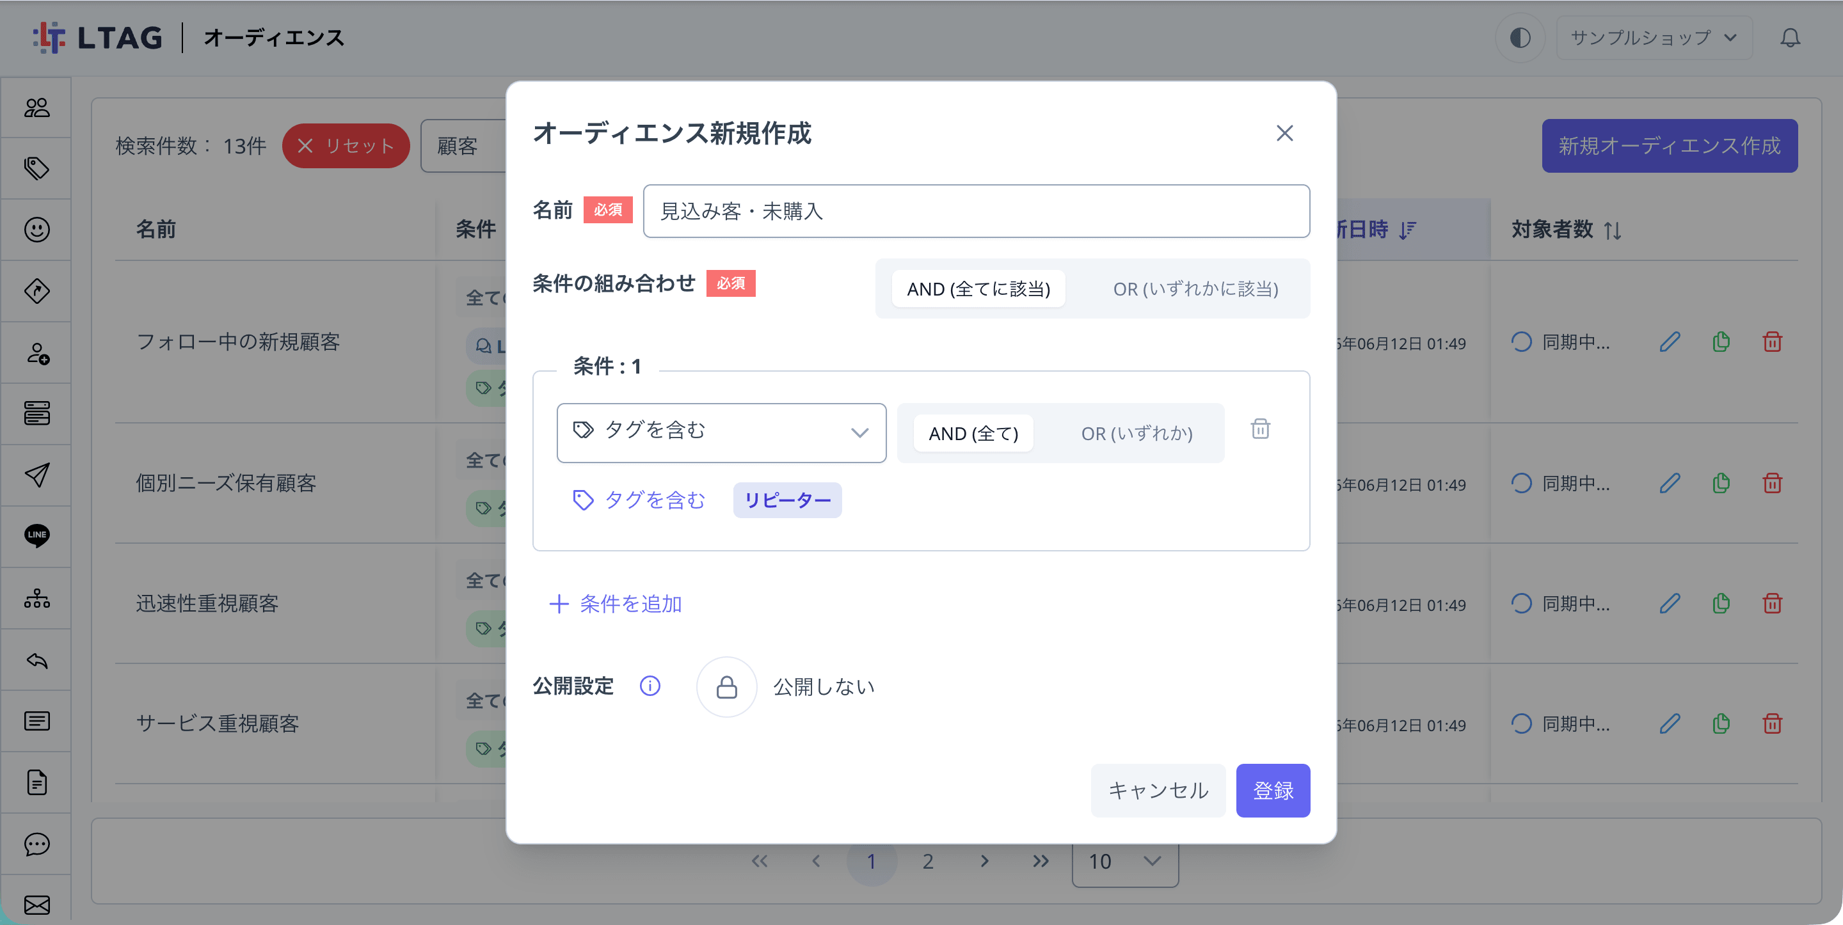The width and height of the screenshot is (1843, 925).
Task: Select AND (全てに該当) combination option
Action: (978, 289)
